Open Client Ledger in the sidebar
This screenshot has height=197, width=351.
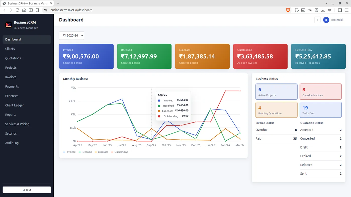click(27, 105)
